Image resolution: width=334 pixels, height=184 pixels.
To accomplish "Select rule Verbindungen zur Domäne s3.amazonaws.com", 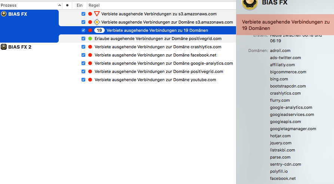I will pos(167,22).
